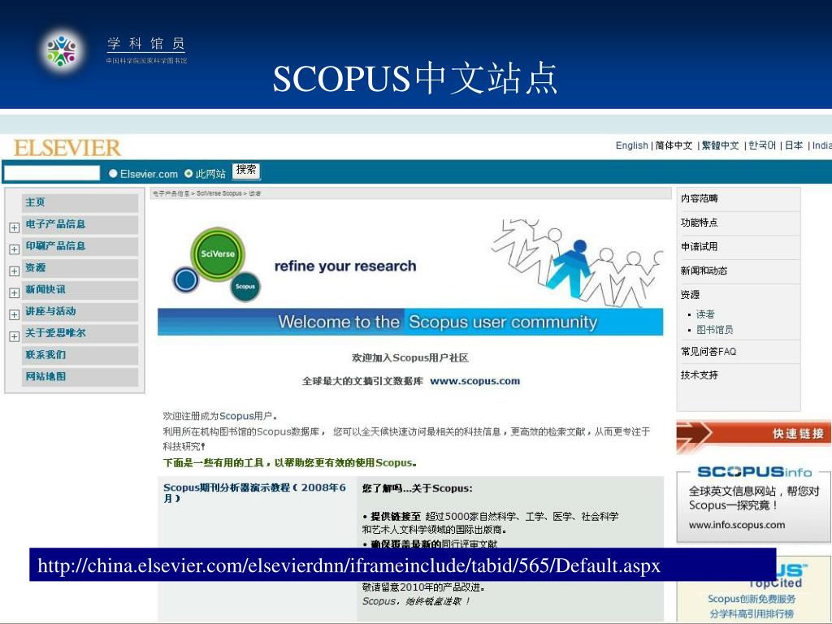Open 联系我们 in the left menu

tap(80, 355)
